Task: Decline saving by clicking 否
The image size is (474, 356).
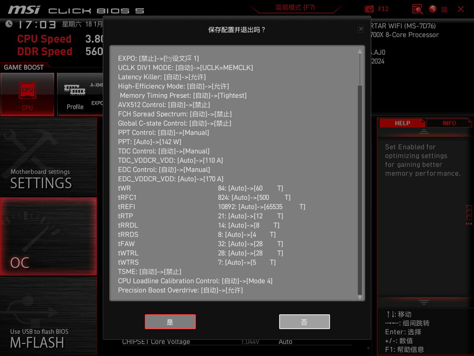Action: 305,322
